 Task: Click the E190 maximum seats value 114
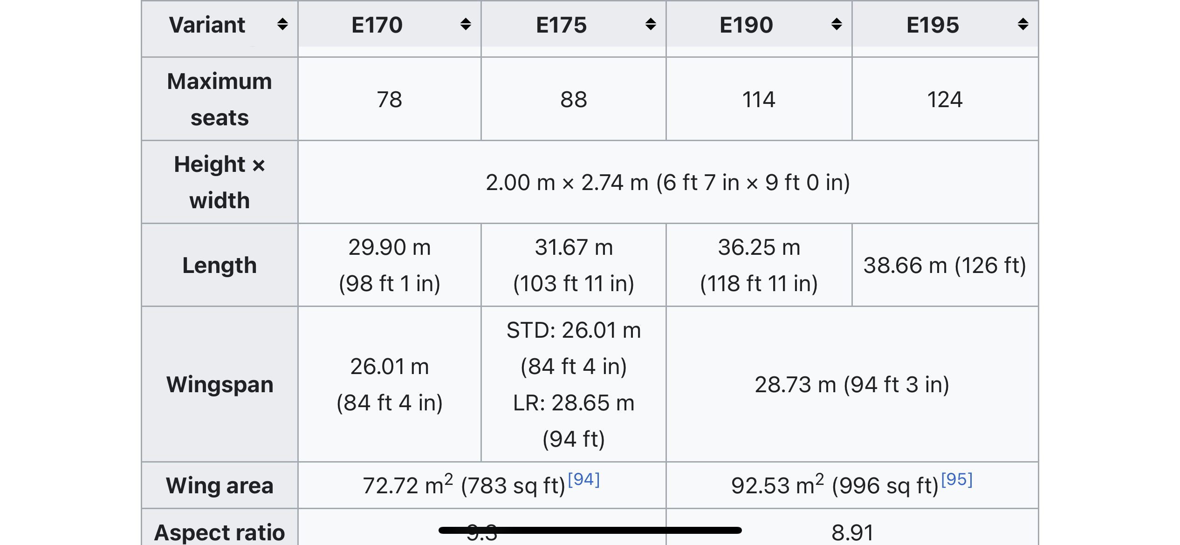759,99
